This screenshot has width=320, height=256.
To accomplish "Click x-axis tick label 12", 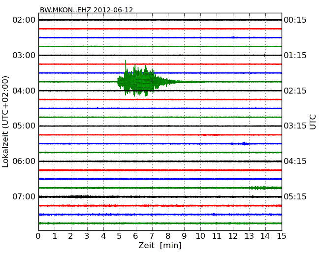I will pos(233,236).
